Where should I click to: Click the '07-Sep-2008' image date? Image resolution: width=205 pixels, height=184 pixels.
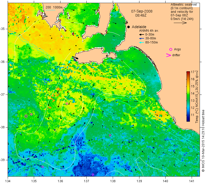click(x=142, y=11)
